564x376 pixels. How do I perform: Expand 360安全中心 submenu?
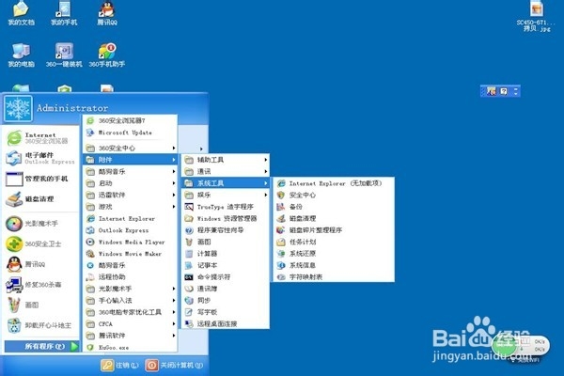[131, 148]
